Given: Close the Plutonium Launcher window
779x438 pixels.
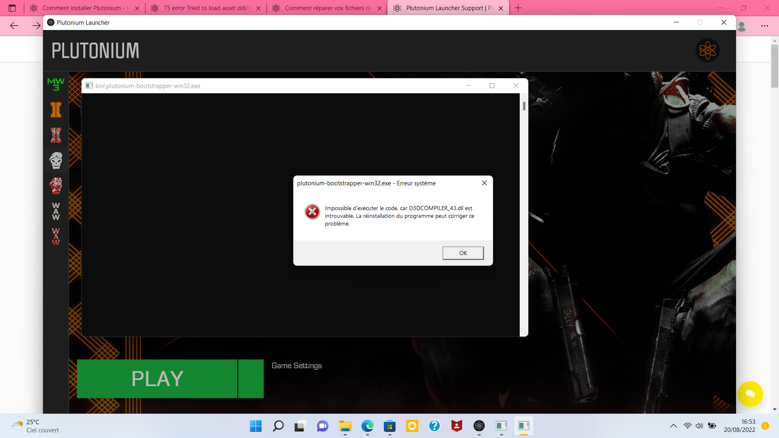Looking at the screenshot, I should coord(724,22).
